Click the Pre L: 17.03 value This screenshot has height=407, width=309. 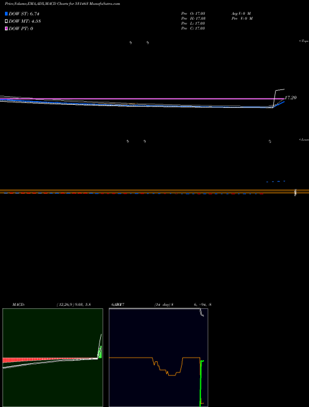(x=193, y=23)
